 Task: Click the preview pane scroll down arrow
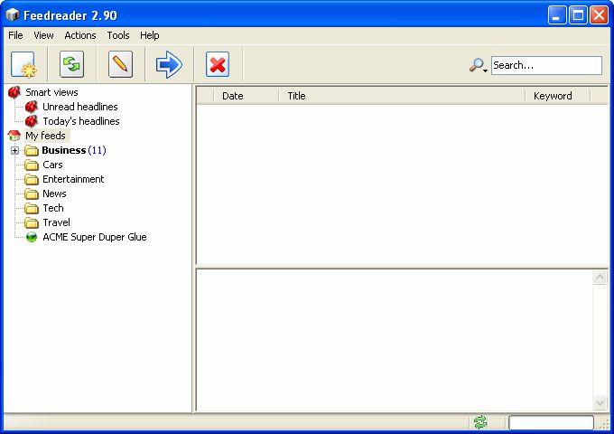coord(600,402)
